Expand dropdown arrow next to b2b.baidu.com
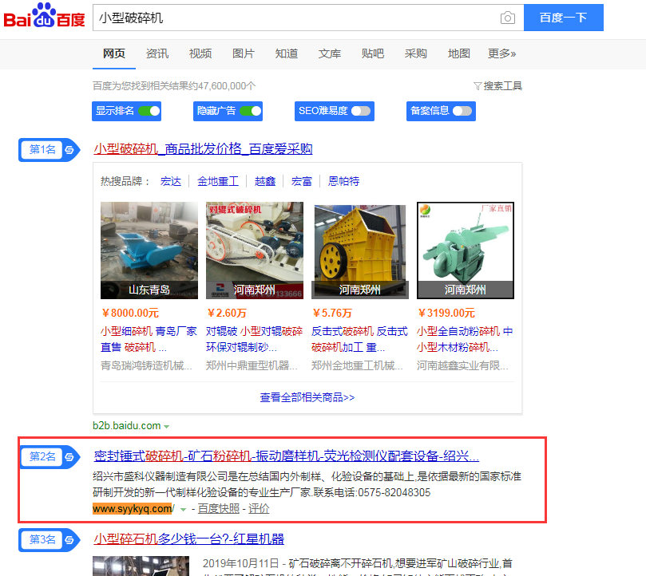 (166, 427)
